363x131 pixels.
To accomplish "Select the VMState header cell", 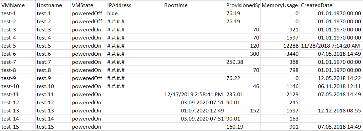I will (89, 5).
